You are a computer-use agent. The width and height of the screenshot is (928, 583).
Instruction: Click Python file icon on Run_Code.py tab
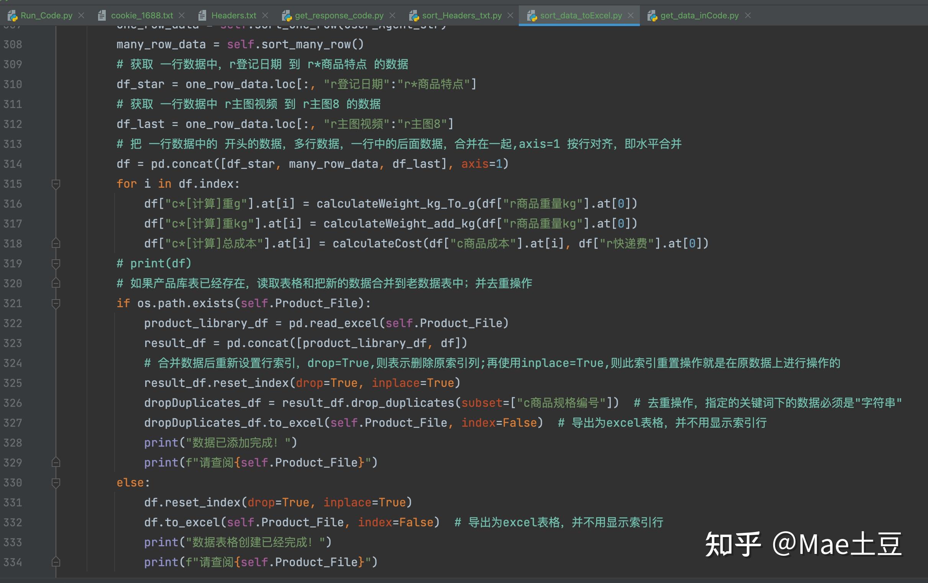13,16
